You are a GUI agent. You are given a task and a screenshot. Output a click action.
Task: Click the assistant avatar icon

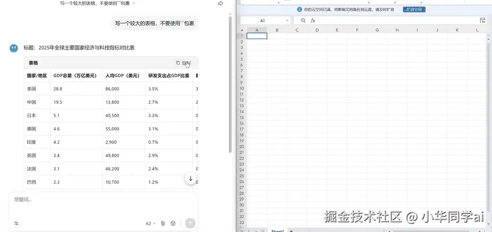click(14, 48)
